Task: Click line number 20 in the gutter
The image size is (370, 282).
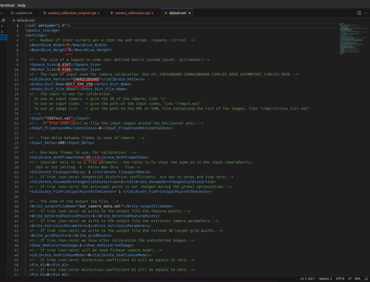Action: point(16,118)
